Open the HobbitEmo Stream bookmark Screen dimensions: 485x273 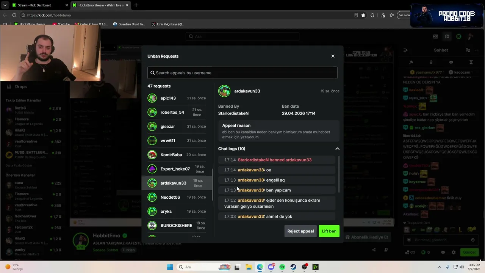click(x=30, y=24)
